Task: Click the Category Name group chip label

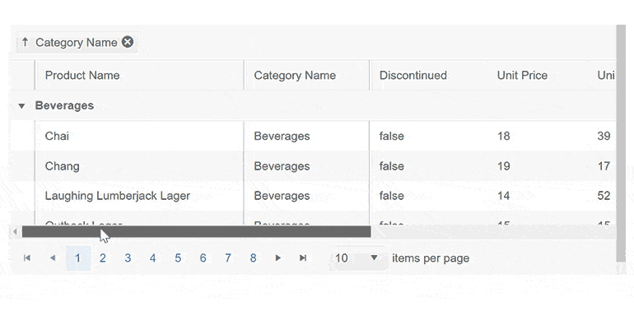Action: click(x=77, y=43)
